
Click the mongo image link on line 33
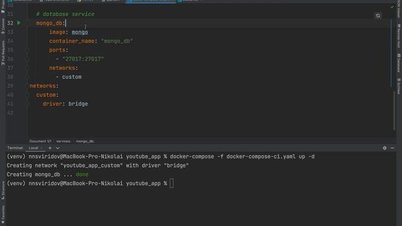coord(80,32)
